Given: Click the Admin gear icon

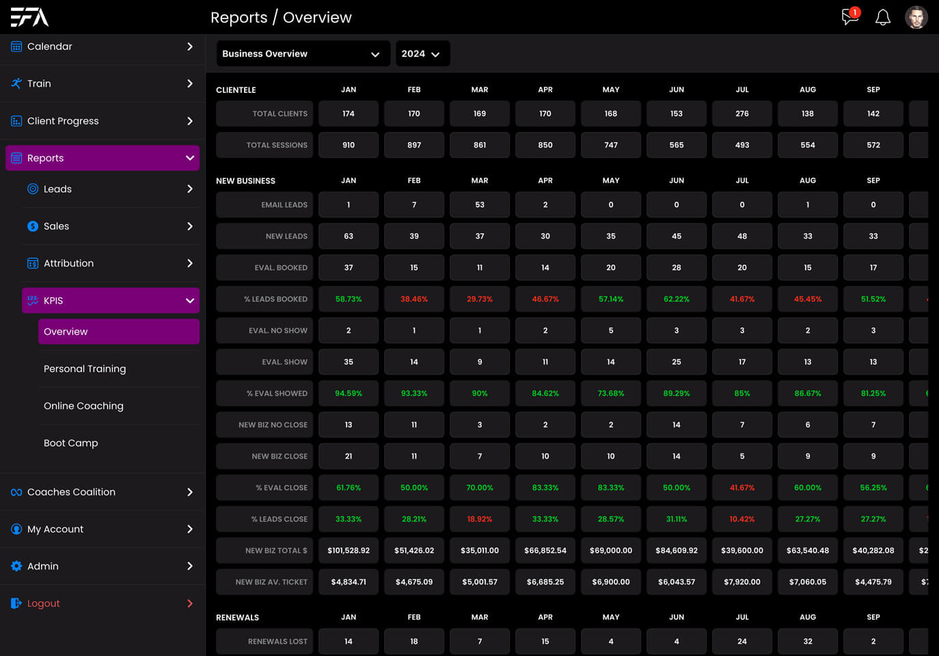Looking at the screenshot, I should pyautogui.click(x=16, y=566).
